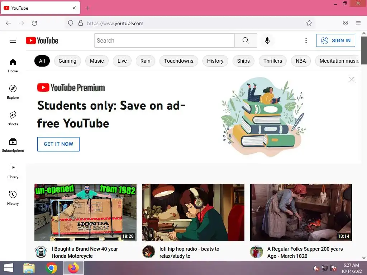Viewport: 367px width, 275px height.
Task: Open File Explorer from the taskbar
Action: coord(29,268)
